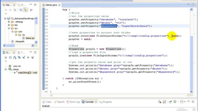This screenshot has width=198, height=111.
Task: Switch to the Project Explorer tab
Action: pos(22,5)
